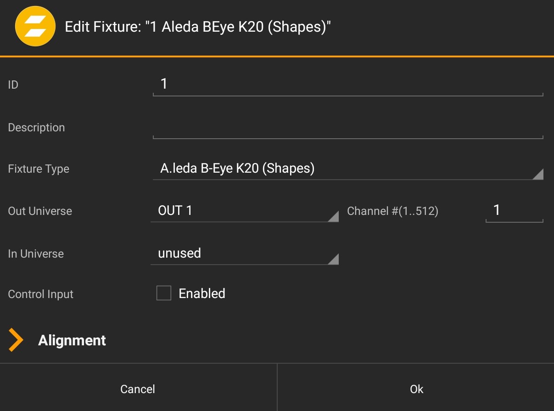Click the Alignment section heading

pos(72,340)
